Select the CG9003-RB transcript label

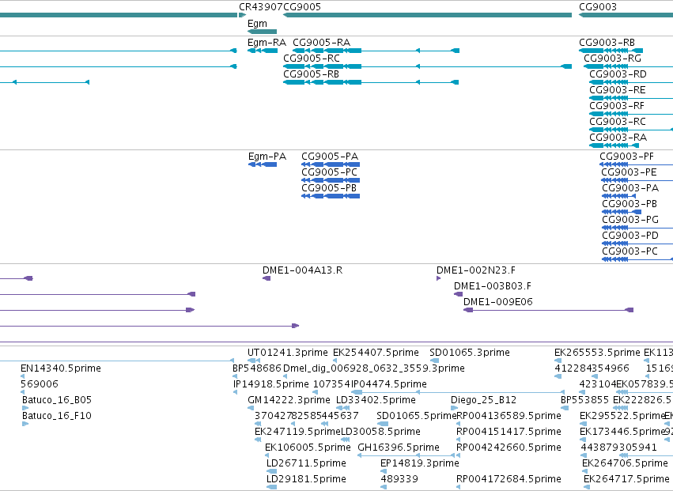click(607, 43)
